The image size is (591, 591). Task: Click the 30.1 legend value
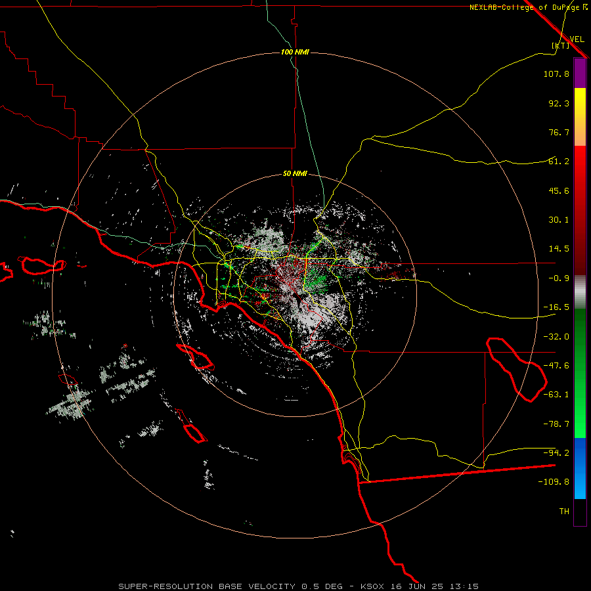(559, 220)
